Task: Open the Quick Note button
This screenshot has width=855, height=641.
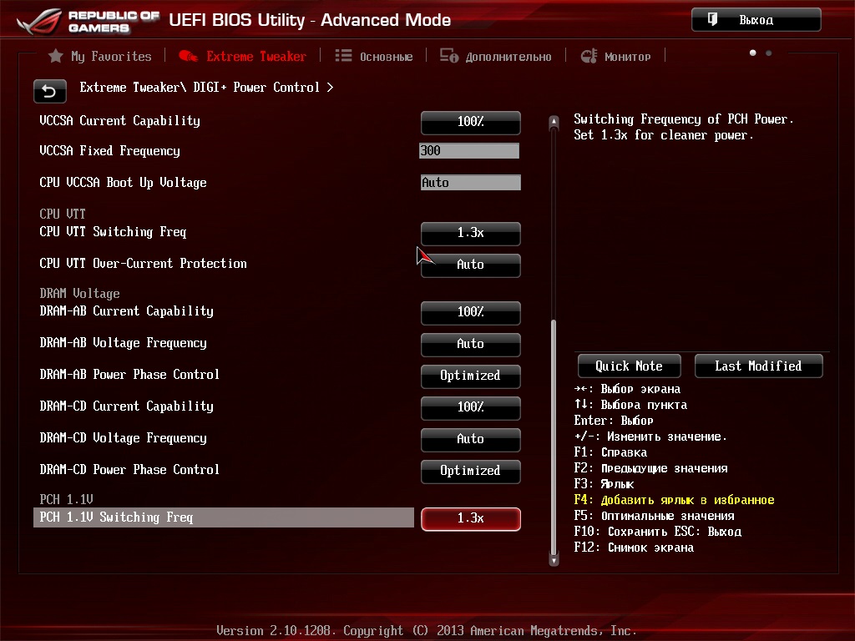Action: tap(629, 366)
